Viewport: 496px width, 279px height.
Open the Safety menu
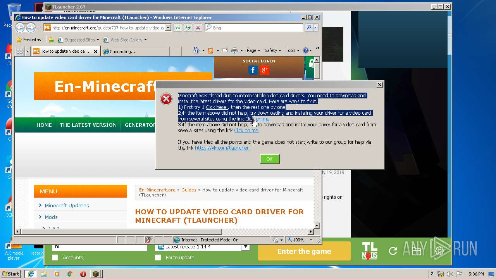(x=273, y=50)
